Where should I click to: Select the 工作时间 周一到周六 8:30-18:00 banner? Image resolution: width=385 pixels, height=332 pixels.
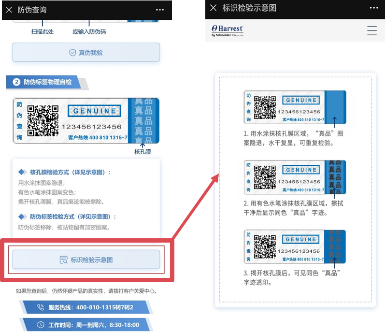pos(86,325)
